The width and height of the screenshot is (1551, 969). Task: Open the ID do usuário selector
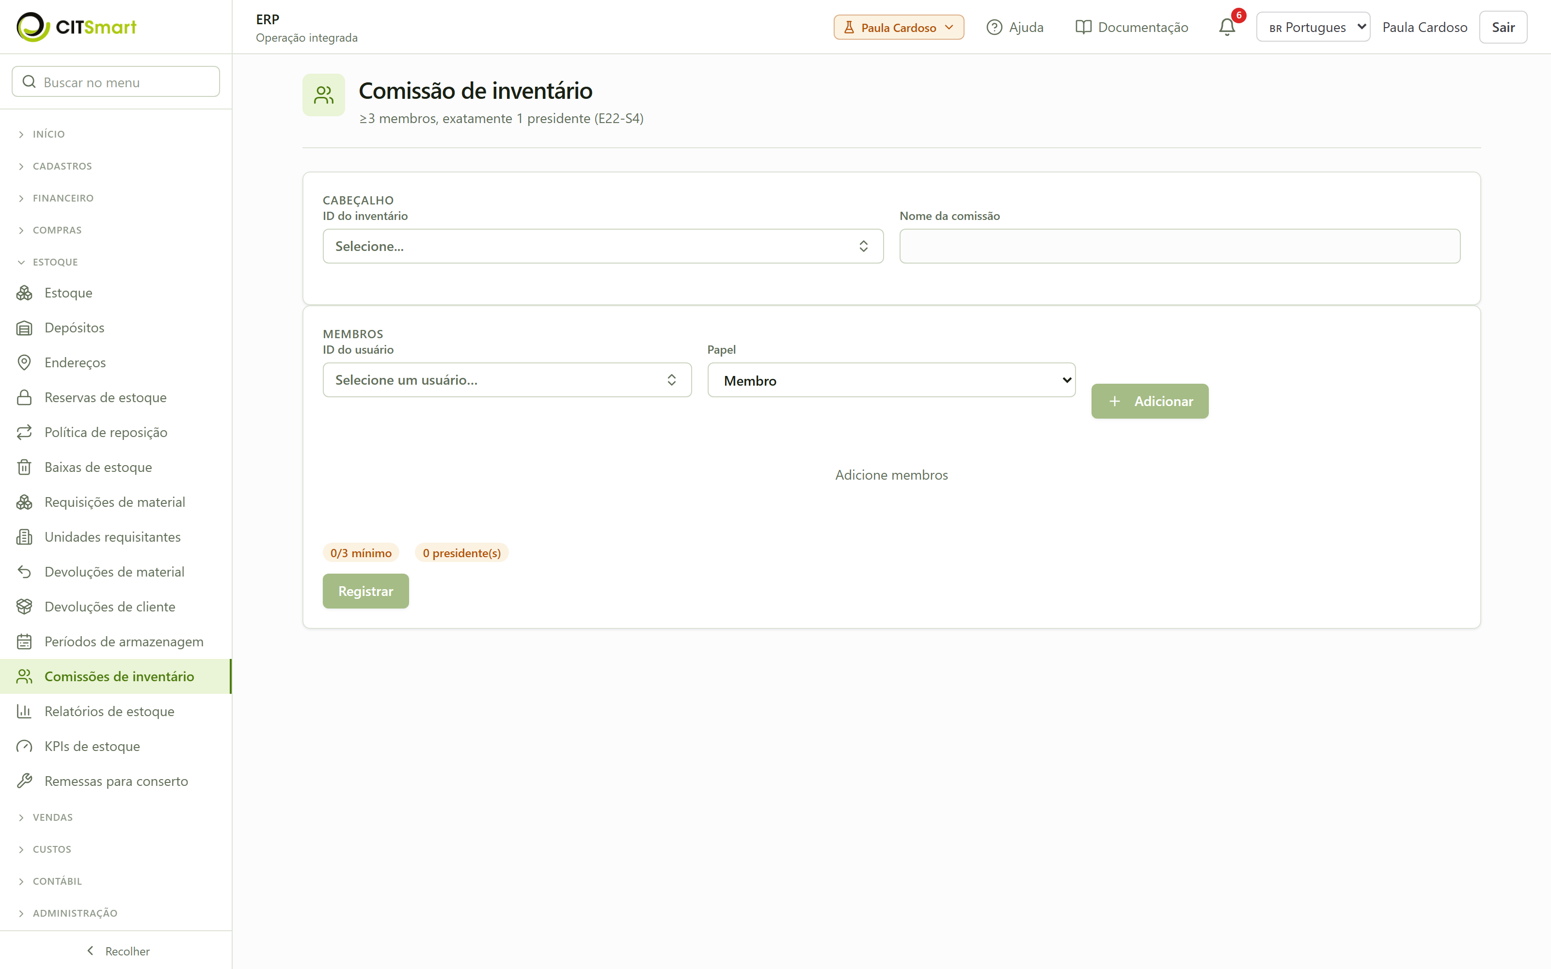pos(507,380)
